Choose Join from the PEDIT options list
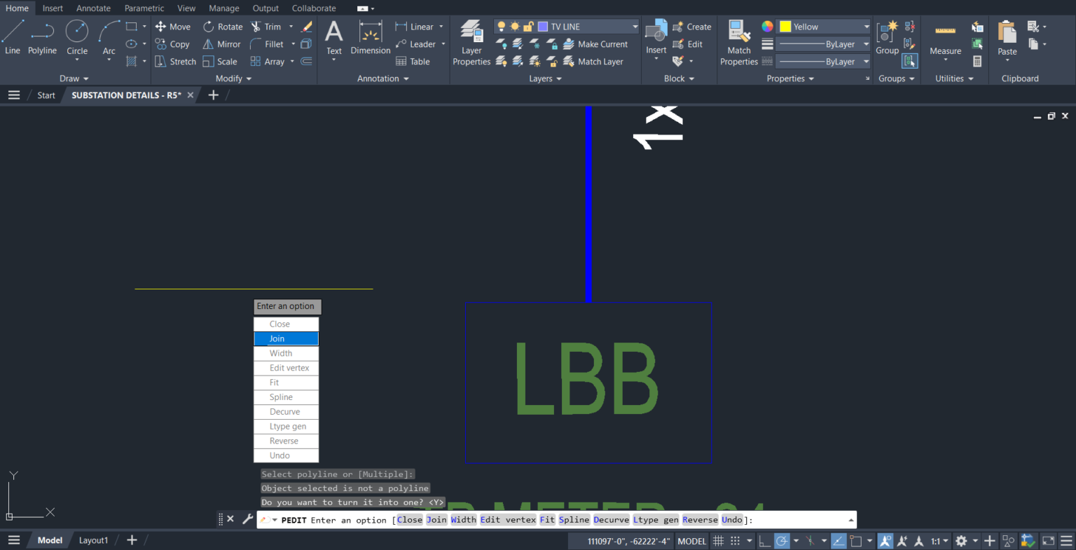Screen dimensions: 1076x550 pyautogui.click(x=285, y=338)
